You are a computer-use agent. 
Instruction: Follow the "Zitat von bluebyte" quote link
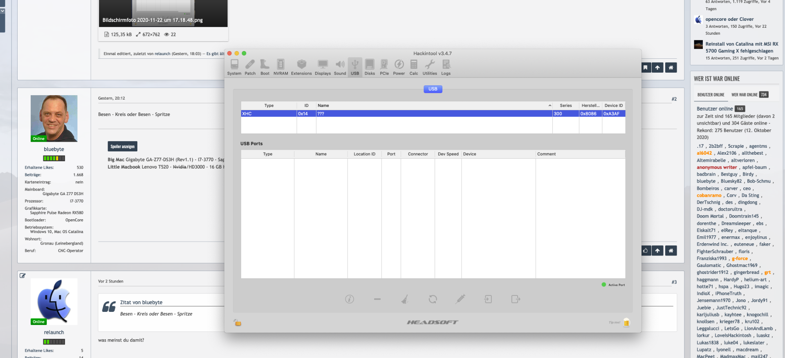click(141, 302)
